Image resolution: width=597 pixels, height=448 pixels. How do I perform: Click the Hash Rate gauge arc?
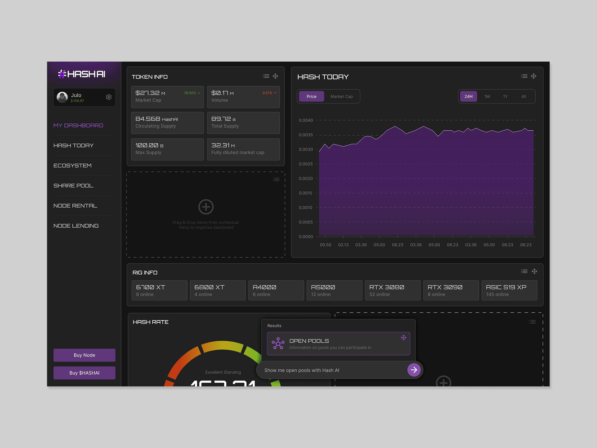click(x=222, y=346)
